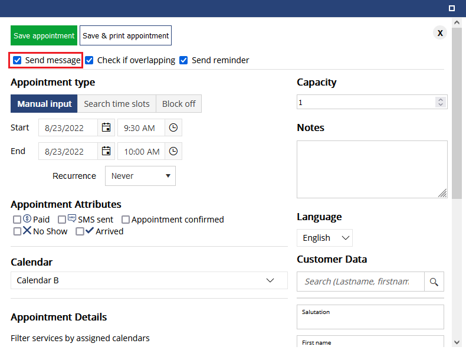Screen dimensions: 466x350
Task: Tick the No Show checkbox
Action: 17,231
